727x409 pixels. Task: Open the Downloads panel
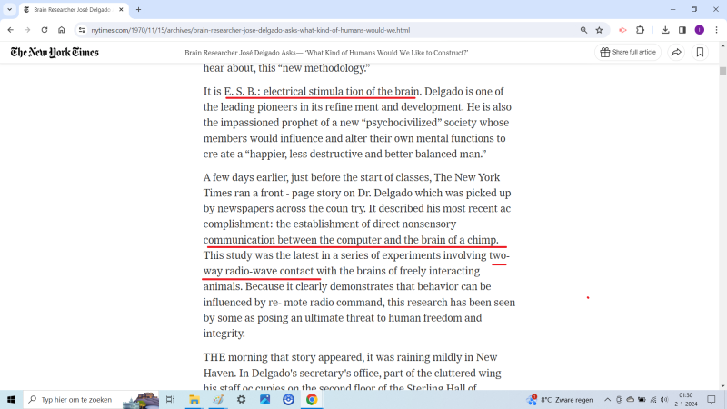pyautogui.click(x=665, y=30)
